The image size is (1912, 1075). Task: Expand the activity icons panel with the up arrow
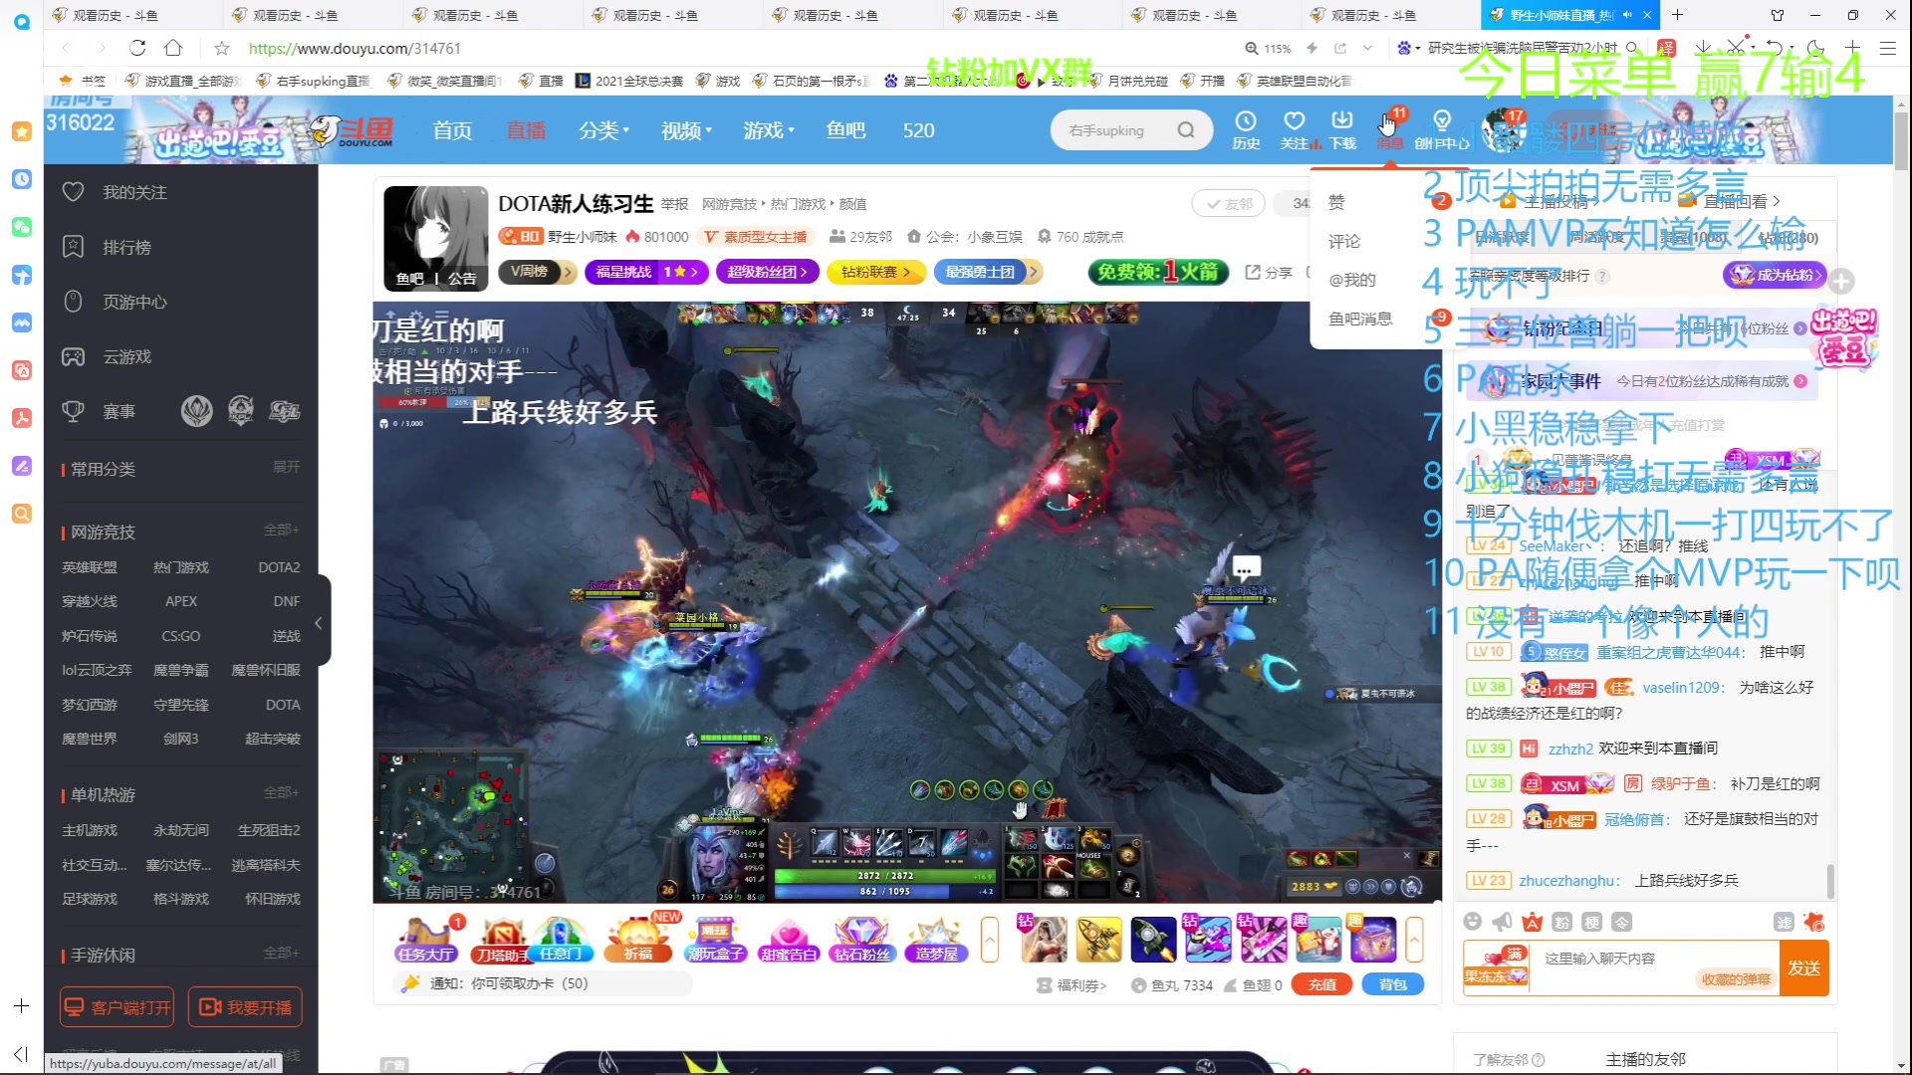click(990, 940)
